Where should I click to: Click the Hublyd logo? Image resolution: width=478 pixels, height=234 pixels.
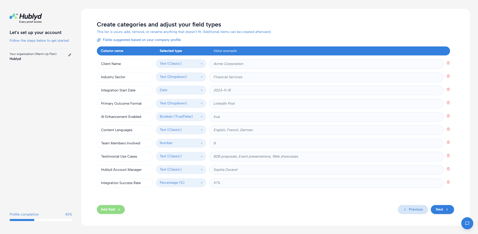pos(26,18)
